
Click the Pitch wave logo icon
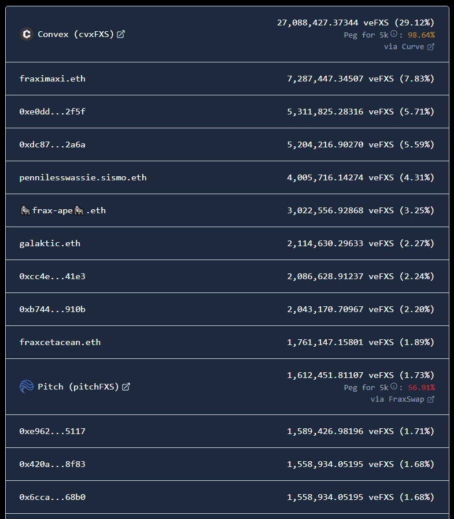pyautogui.click(x=26, y=387)
